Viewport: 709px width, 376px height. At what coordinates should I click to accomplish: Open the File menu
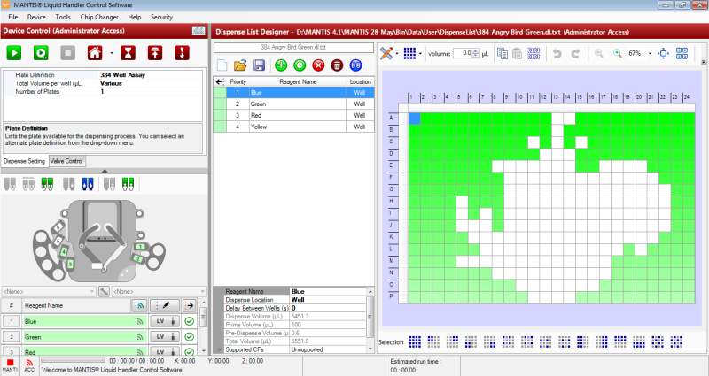pos(13,17)
